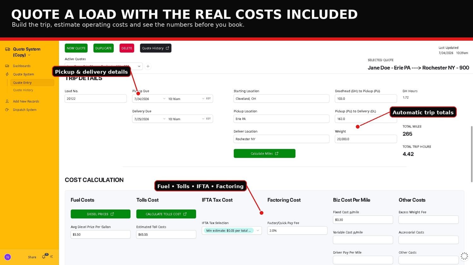Click the Add New Records person icon
Screen dimensions: 473x265
click(7, 101)
